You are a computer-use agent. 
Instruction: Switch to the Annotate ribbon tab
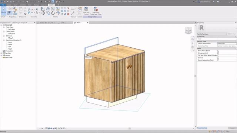tap(23, 5)
